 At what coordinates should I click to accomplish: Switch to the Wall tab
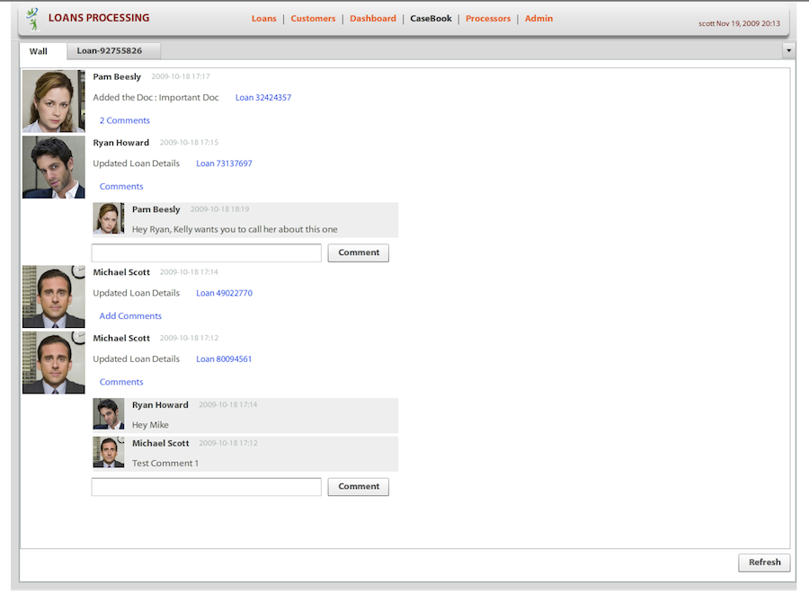pyautogui.click(x=39, y=51)
